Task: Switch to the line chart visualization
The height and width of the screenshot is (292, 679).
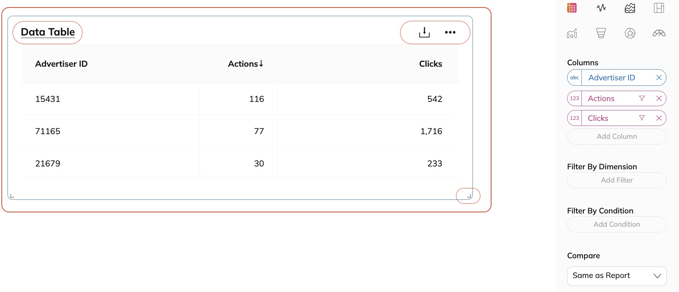Action: coord(601,8)
